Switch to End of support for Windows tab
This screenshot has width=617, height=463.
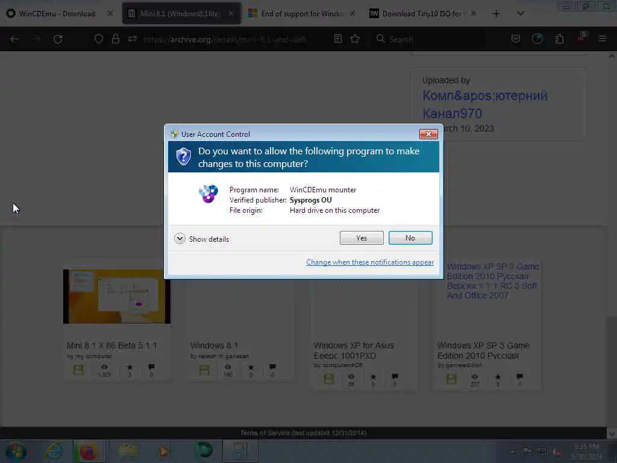tap(301, 14)
